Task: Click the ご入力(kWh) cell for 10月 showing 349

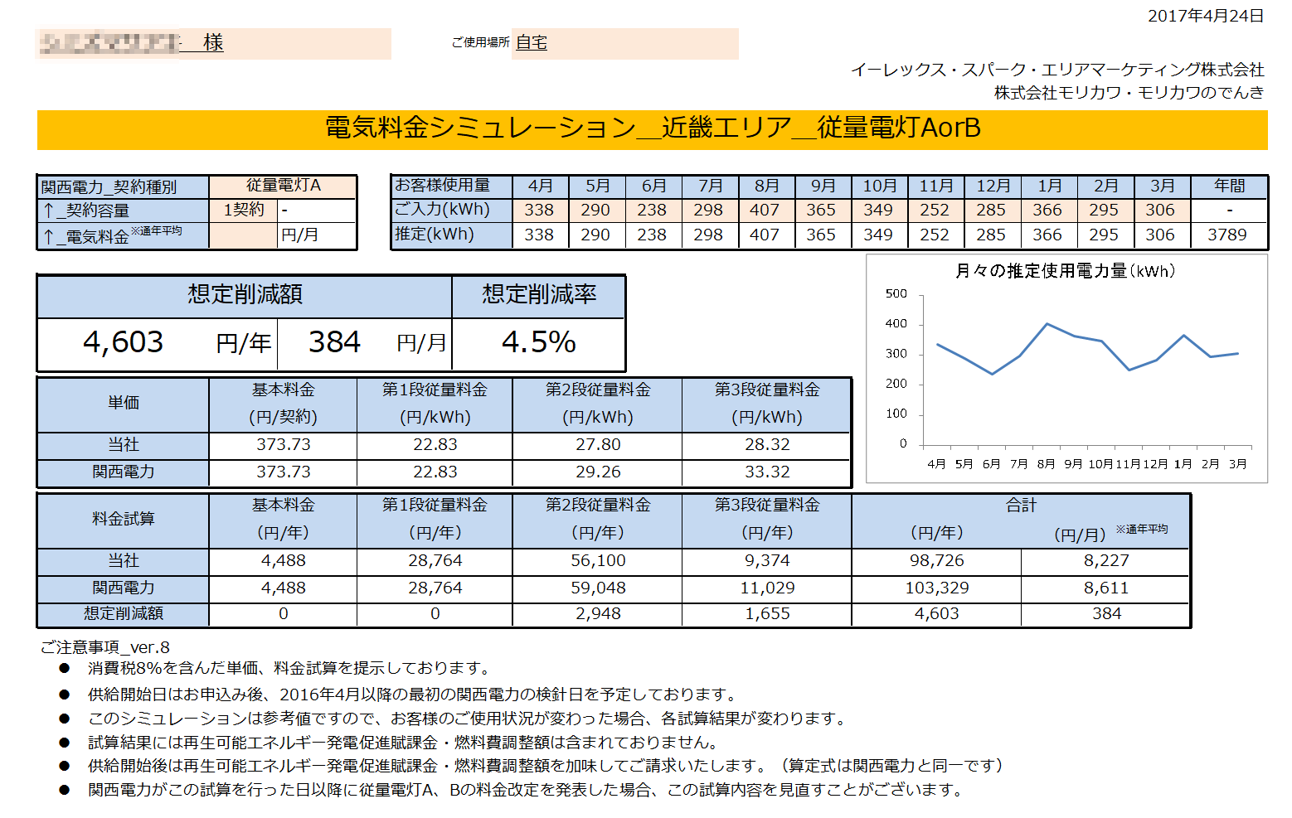Action: 878,211
